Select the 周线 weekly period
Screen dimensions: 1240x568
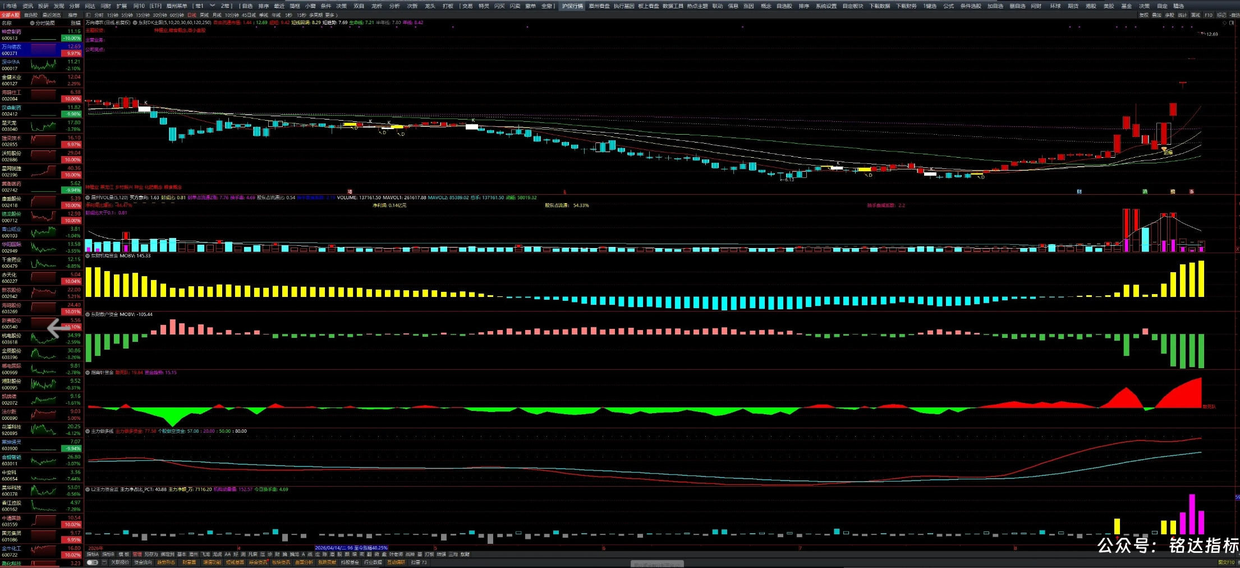tap(204, 15)
